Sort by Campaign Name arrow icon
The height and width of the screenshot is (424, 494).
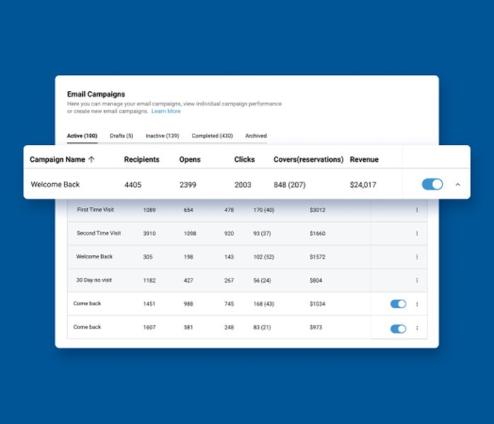tap(91, 160)
